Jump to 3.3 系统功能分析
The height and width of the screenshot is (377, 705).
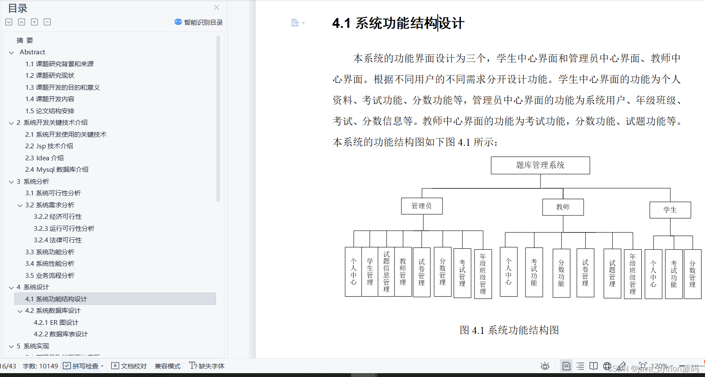click(50, 252)
